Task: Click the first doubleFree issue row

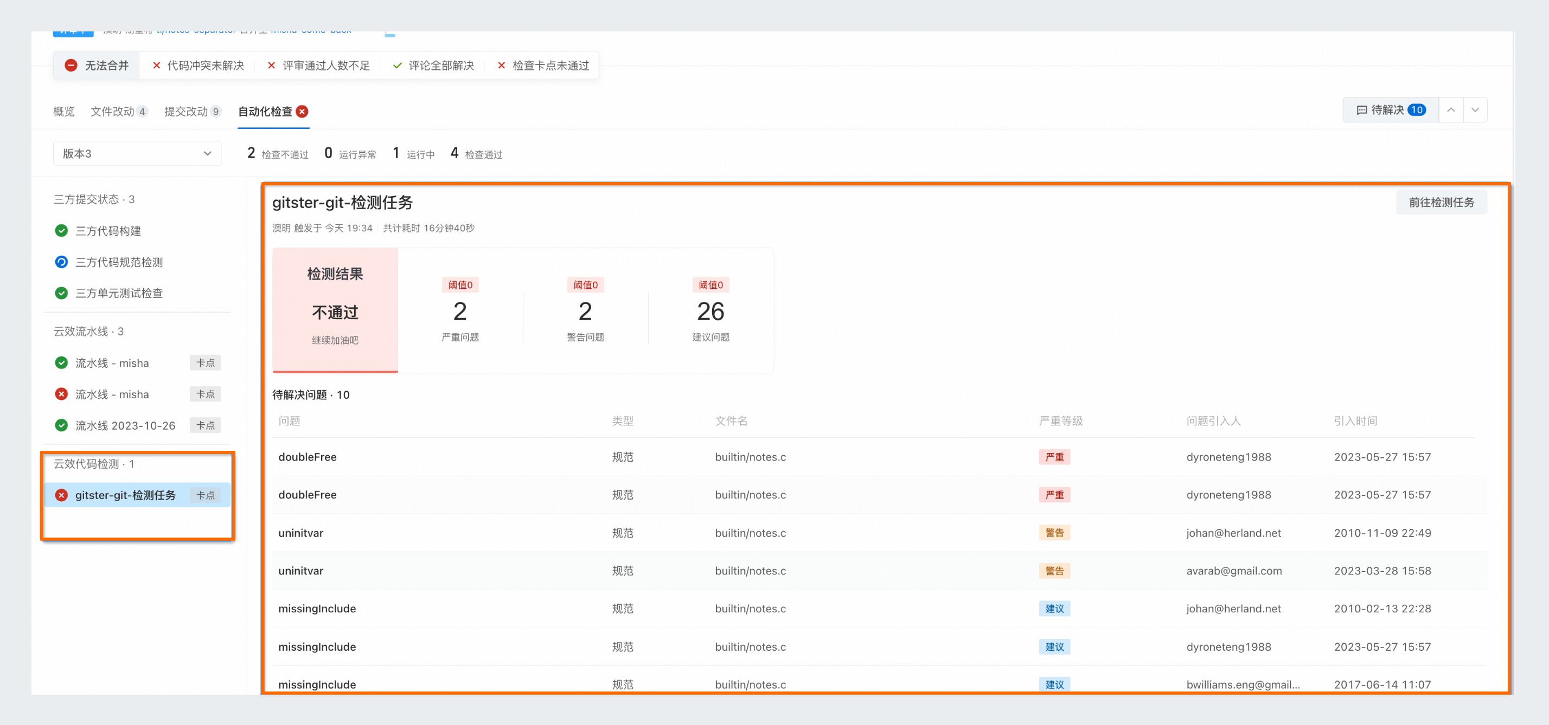Action: 879,457
